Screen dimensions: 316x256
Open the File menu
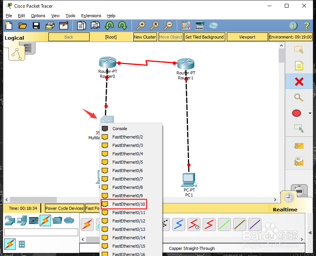[9, 16]
